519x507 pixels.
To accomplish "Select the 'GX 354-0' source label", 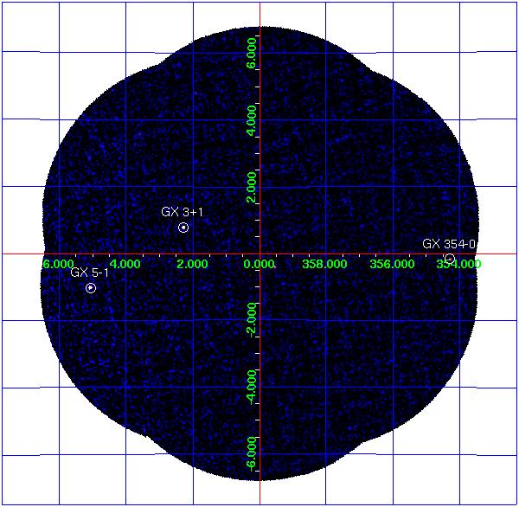I will pyautogui.click(x=449, y=244).
